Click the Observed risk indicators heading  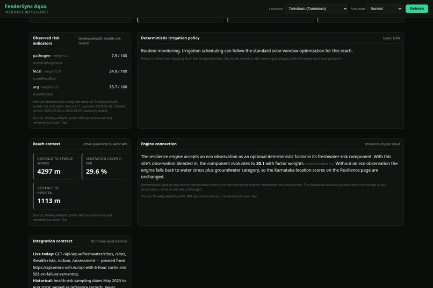pos(46,41)
